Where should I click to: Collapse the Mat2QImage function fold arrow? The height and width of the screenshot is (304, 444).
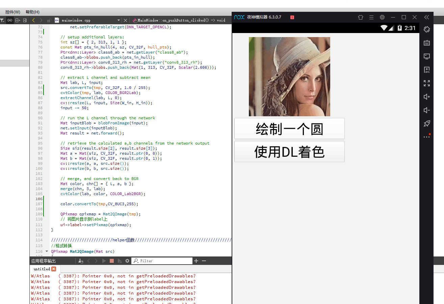click(47, 251)
